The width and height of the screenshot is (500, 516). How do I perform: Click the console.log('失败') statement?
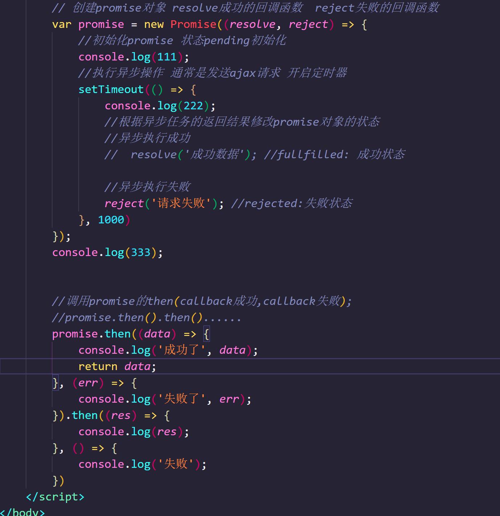[142, 464]
